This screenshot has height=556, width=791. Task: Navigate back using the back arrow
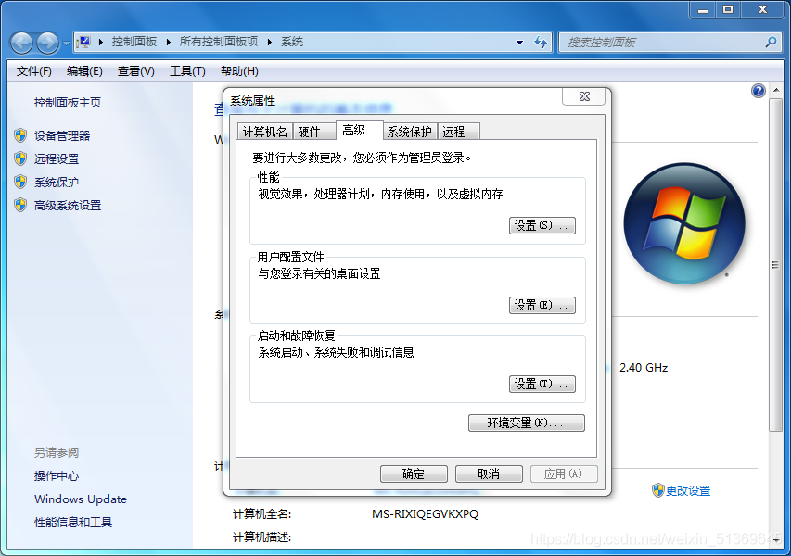click(x=20, y=42)
